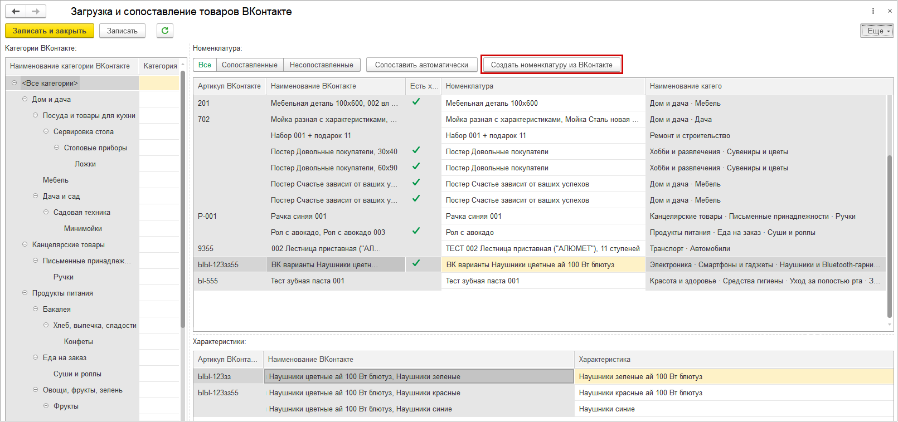The width and height of the screenshot is (898, 422).
Task: Open the three-dot window menu
Action: coord(873,11)
